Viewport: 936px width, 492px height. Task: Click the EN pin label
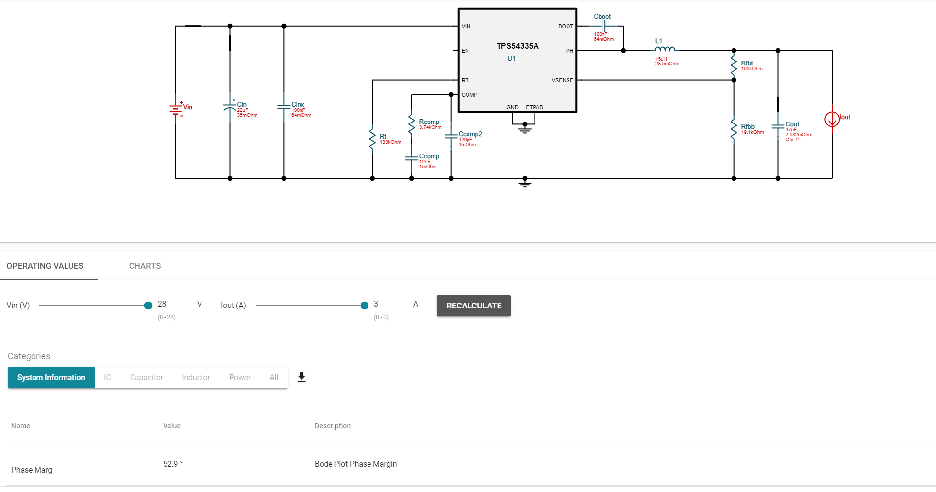(465, 51)
